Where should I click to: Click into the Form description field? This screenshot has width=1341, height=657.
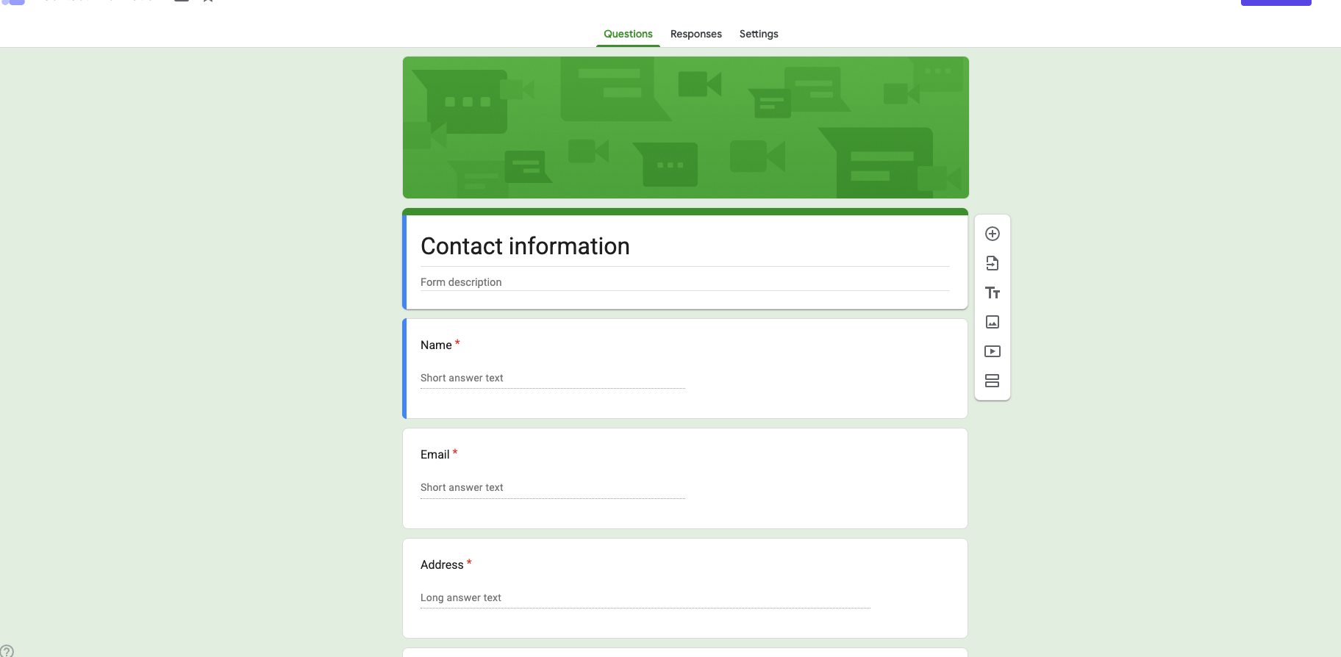click(x=685, y=282)
